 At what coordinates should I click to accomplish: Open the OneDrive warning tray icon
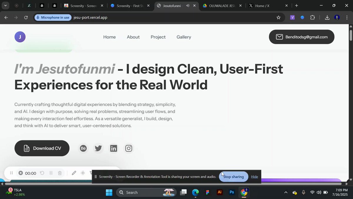point(295,192)
